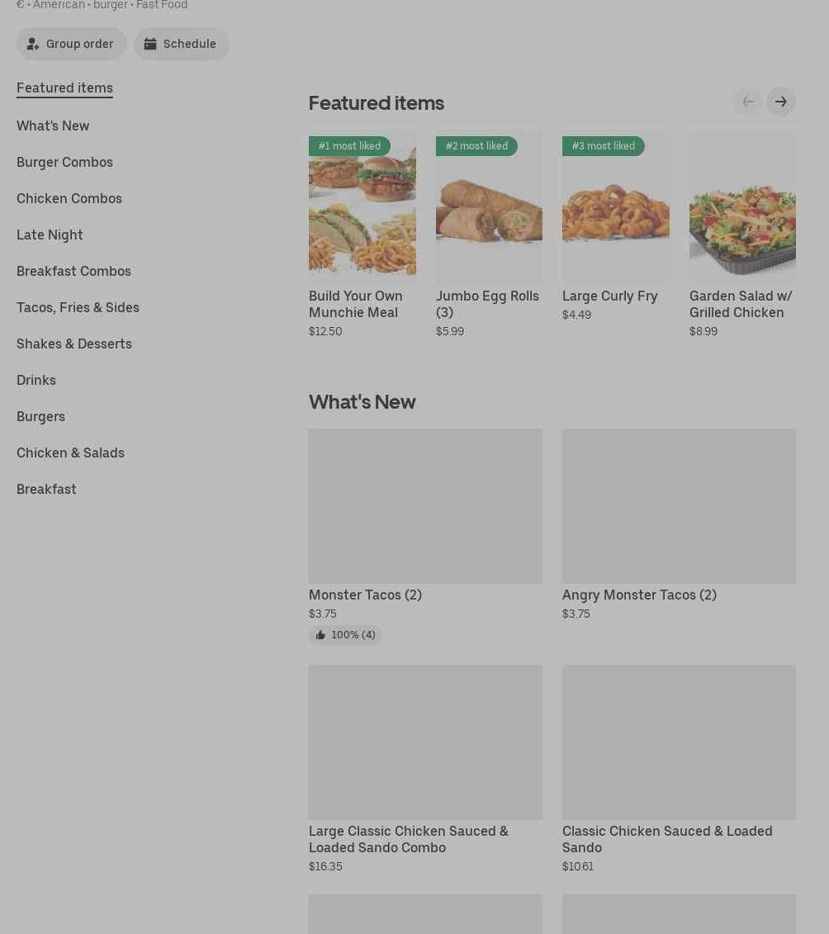Select the Jumbo Egg Rolls thumbnail
This screenshot has height=934, width=829.
click(489, 206)
